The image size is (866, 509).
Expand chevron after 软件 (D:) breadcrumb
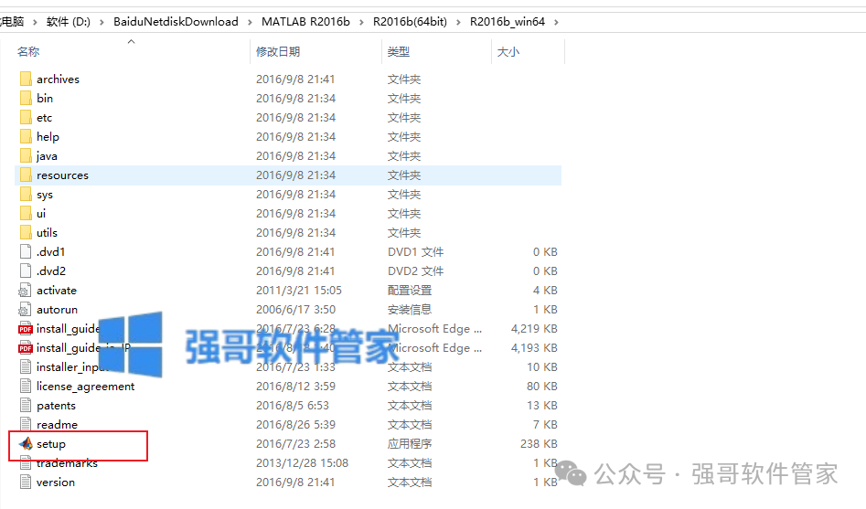102,22
